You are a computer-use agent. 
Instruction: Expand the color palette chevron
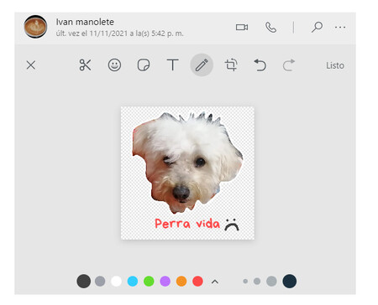click(215, 282)
